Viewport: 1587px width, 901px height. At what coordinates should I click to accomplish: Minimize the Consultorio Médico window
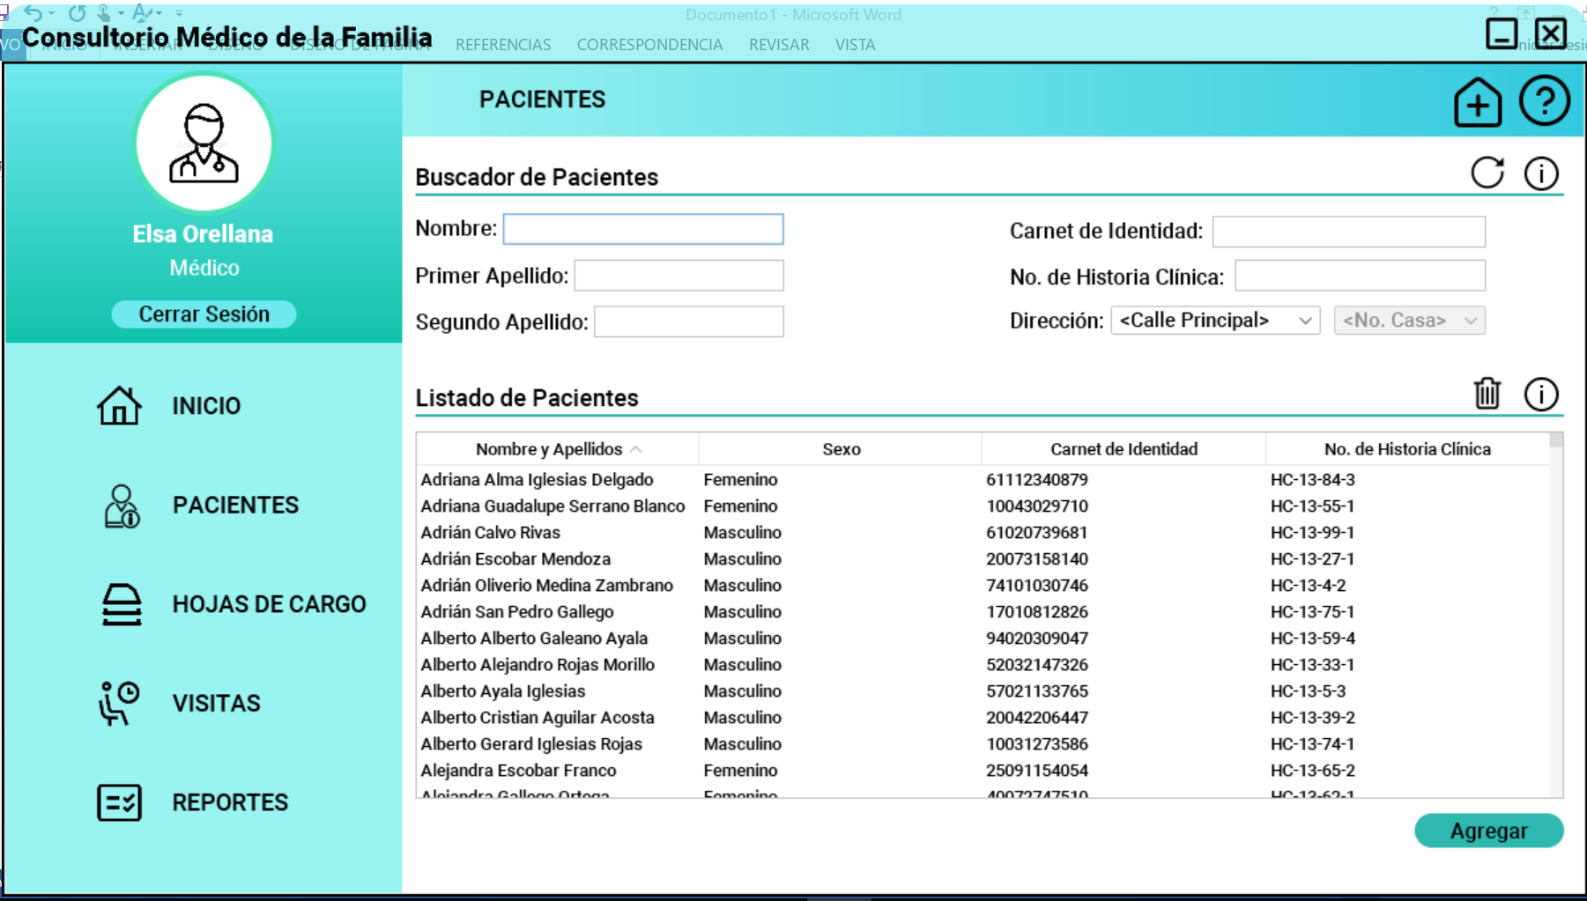tap(1502, 34)
